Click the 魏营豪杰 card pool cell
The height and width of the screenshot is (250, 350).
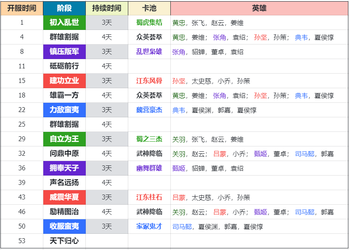149,110
